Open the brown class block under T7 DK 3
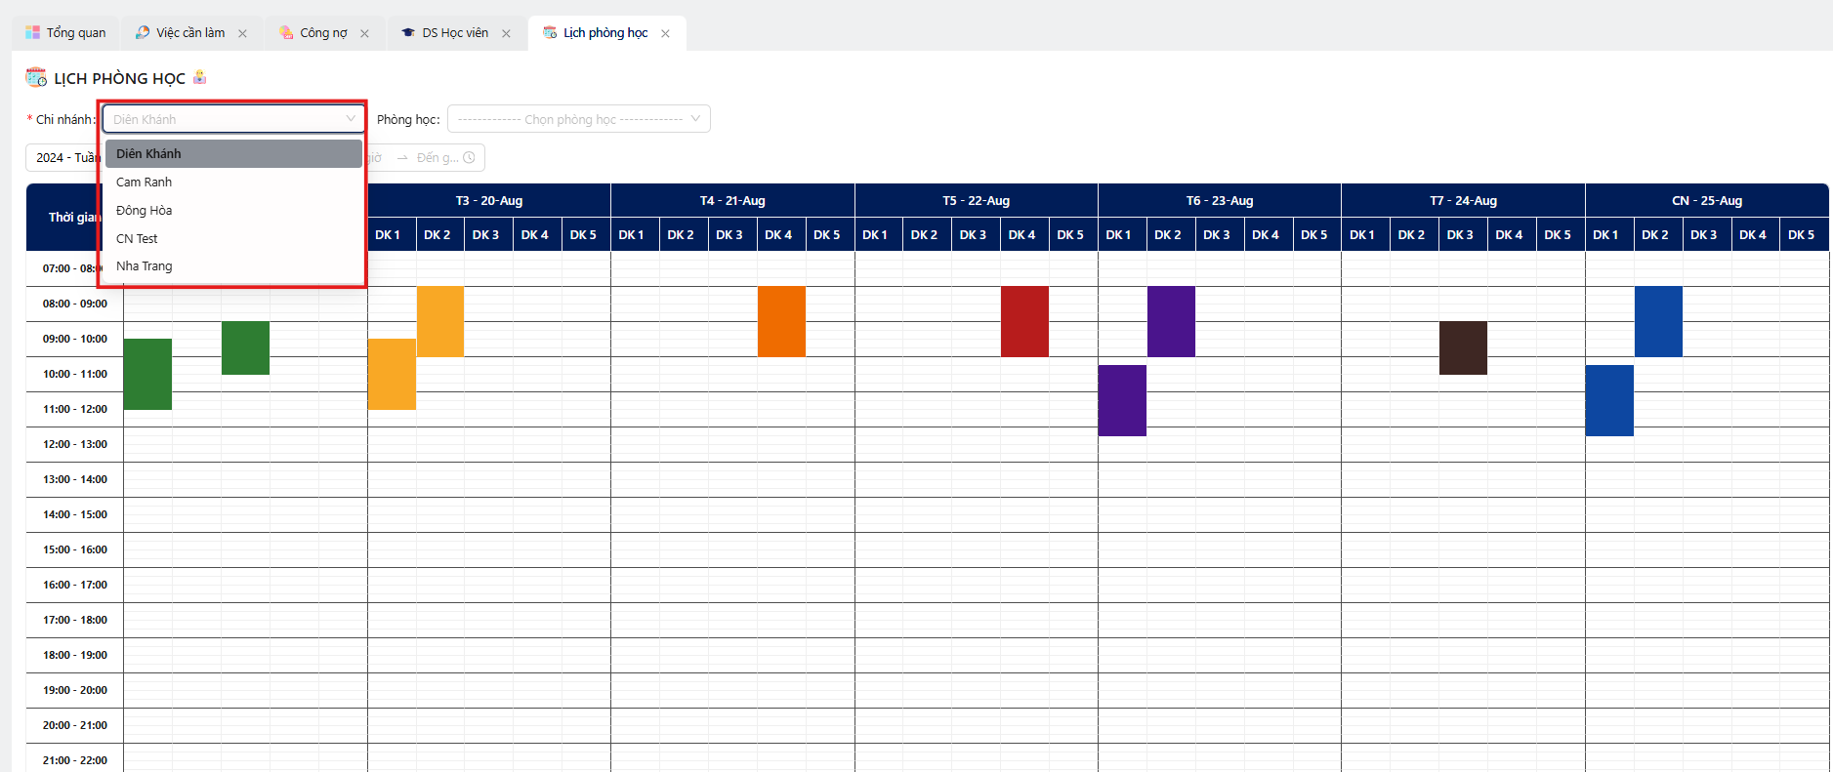The width and height of the screenshot is (1833, 772). tap(1463, 347)
